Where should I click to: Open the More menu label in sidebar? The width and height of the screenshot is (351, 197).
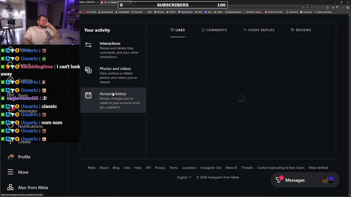pyautogui.click(x=23, y=172)
